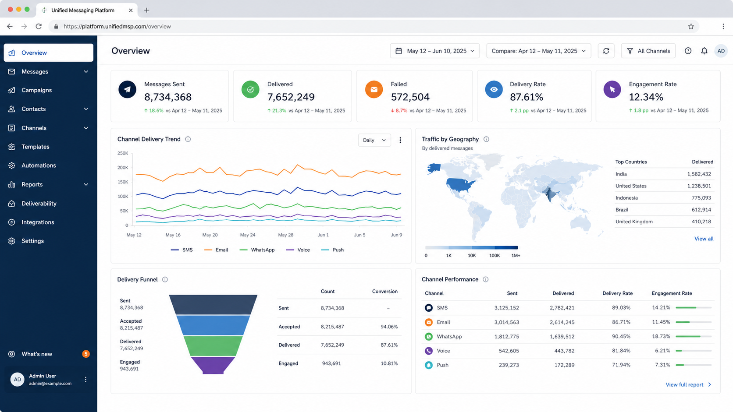733x412 pixels.
Task: Toggle the Push series in chart legend
Action: tap(332, 250)
